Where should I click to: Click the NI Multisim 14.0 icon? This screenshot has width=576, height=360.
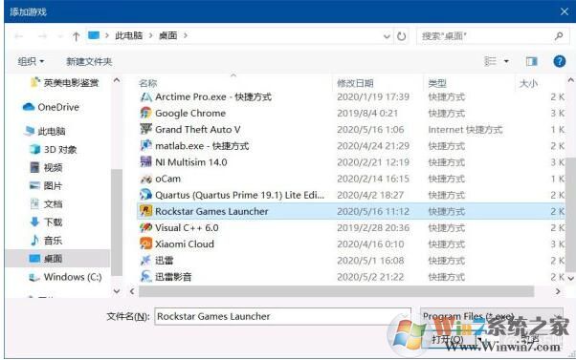click(x=145, y=161)
